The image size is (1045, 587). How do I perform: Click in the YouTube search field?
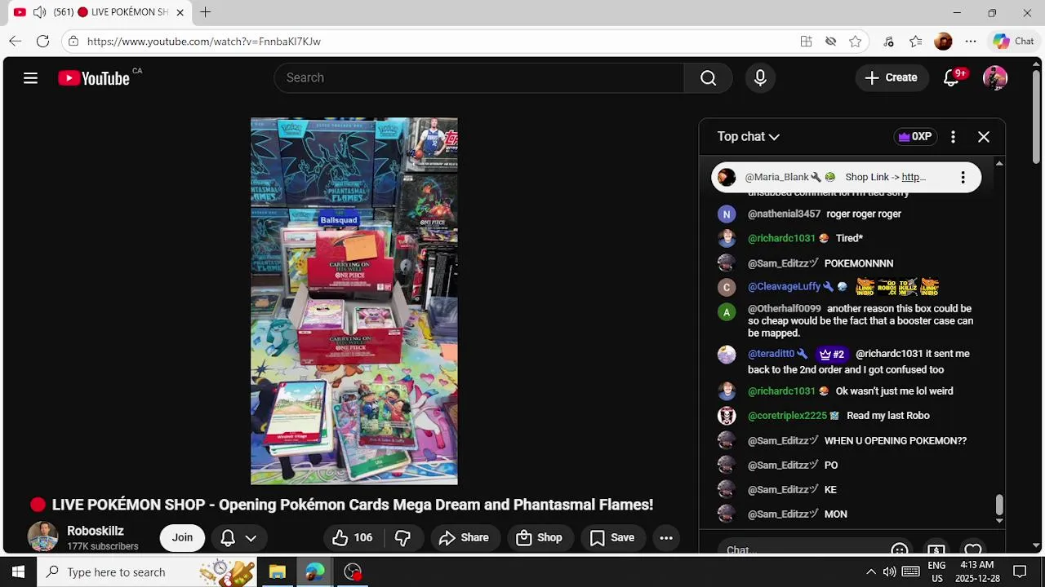point(479,77)
